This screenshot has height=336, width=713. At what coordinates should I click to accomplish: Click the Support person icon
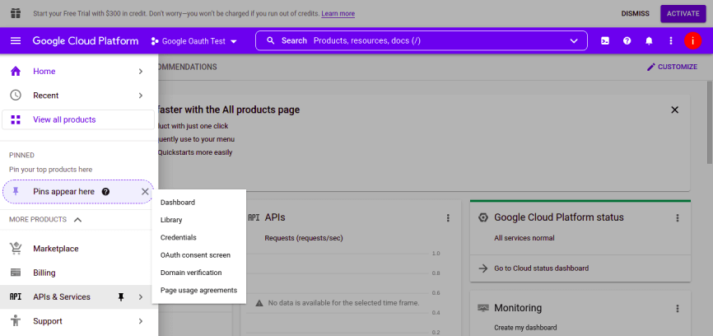point(16,321)
